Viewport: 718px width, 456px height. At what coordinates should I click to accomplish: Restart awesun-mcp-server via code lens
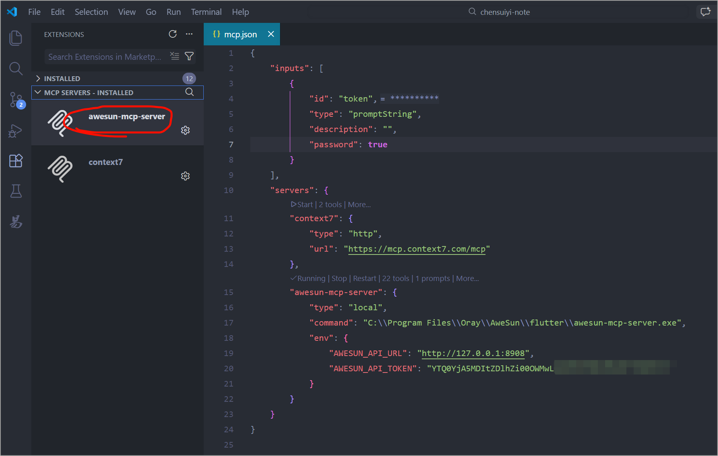(x=364, y=278)
